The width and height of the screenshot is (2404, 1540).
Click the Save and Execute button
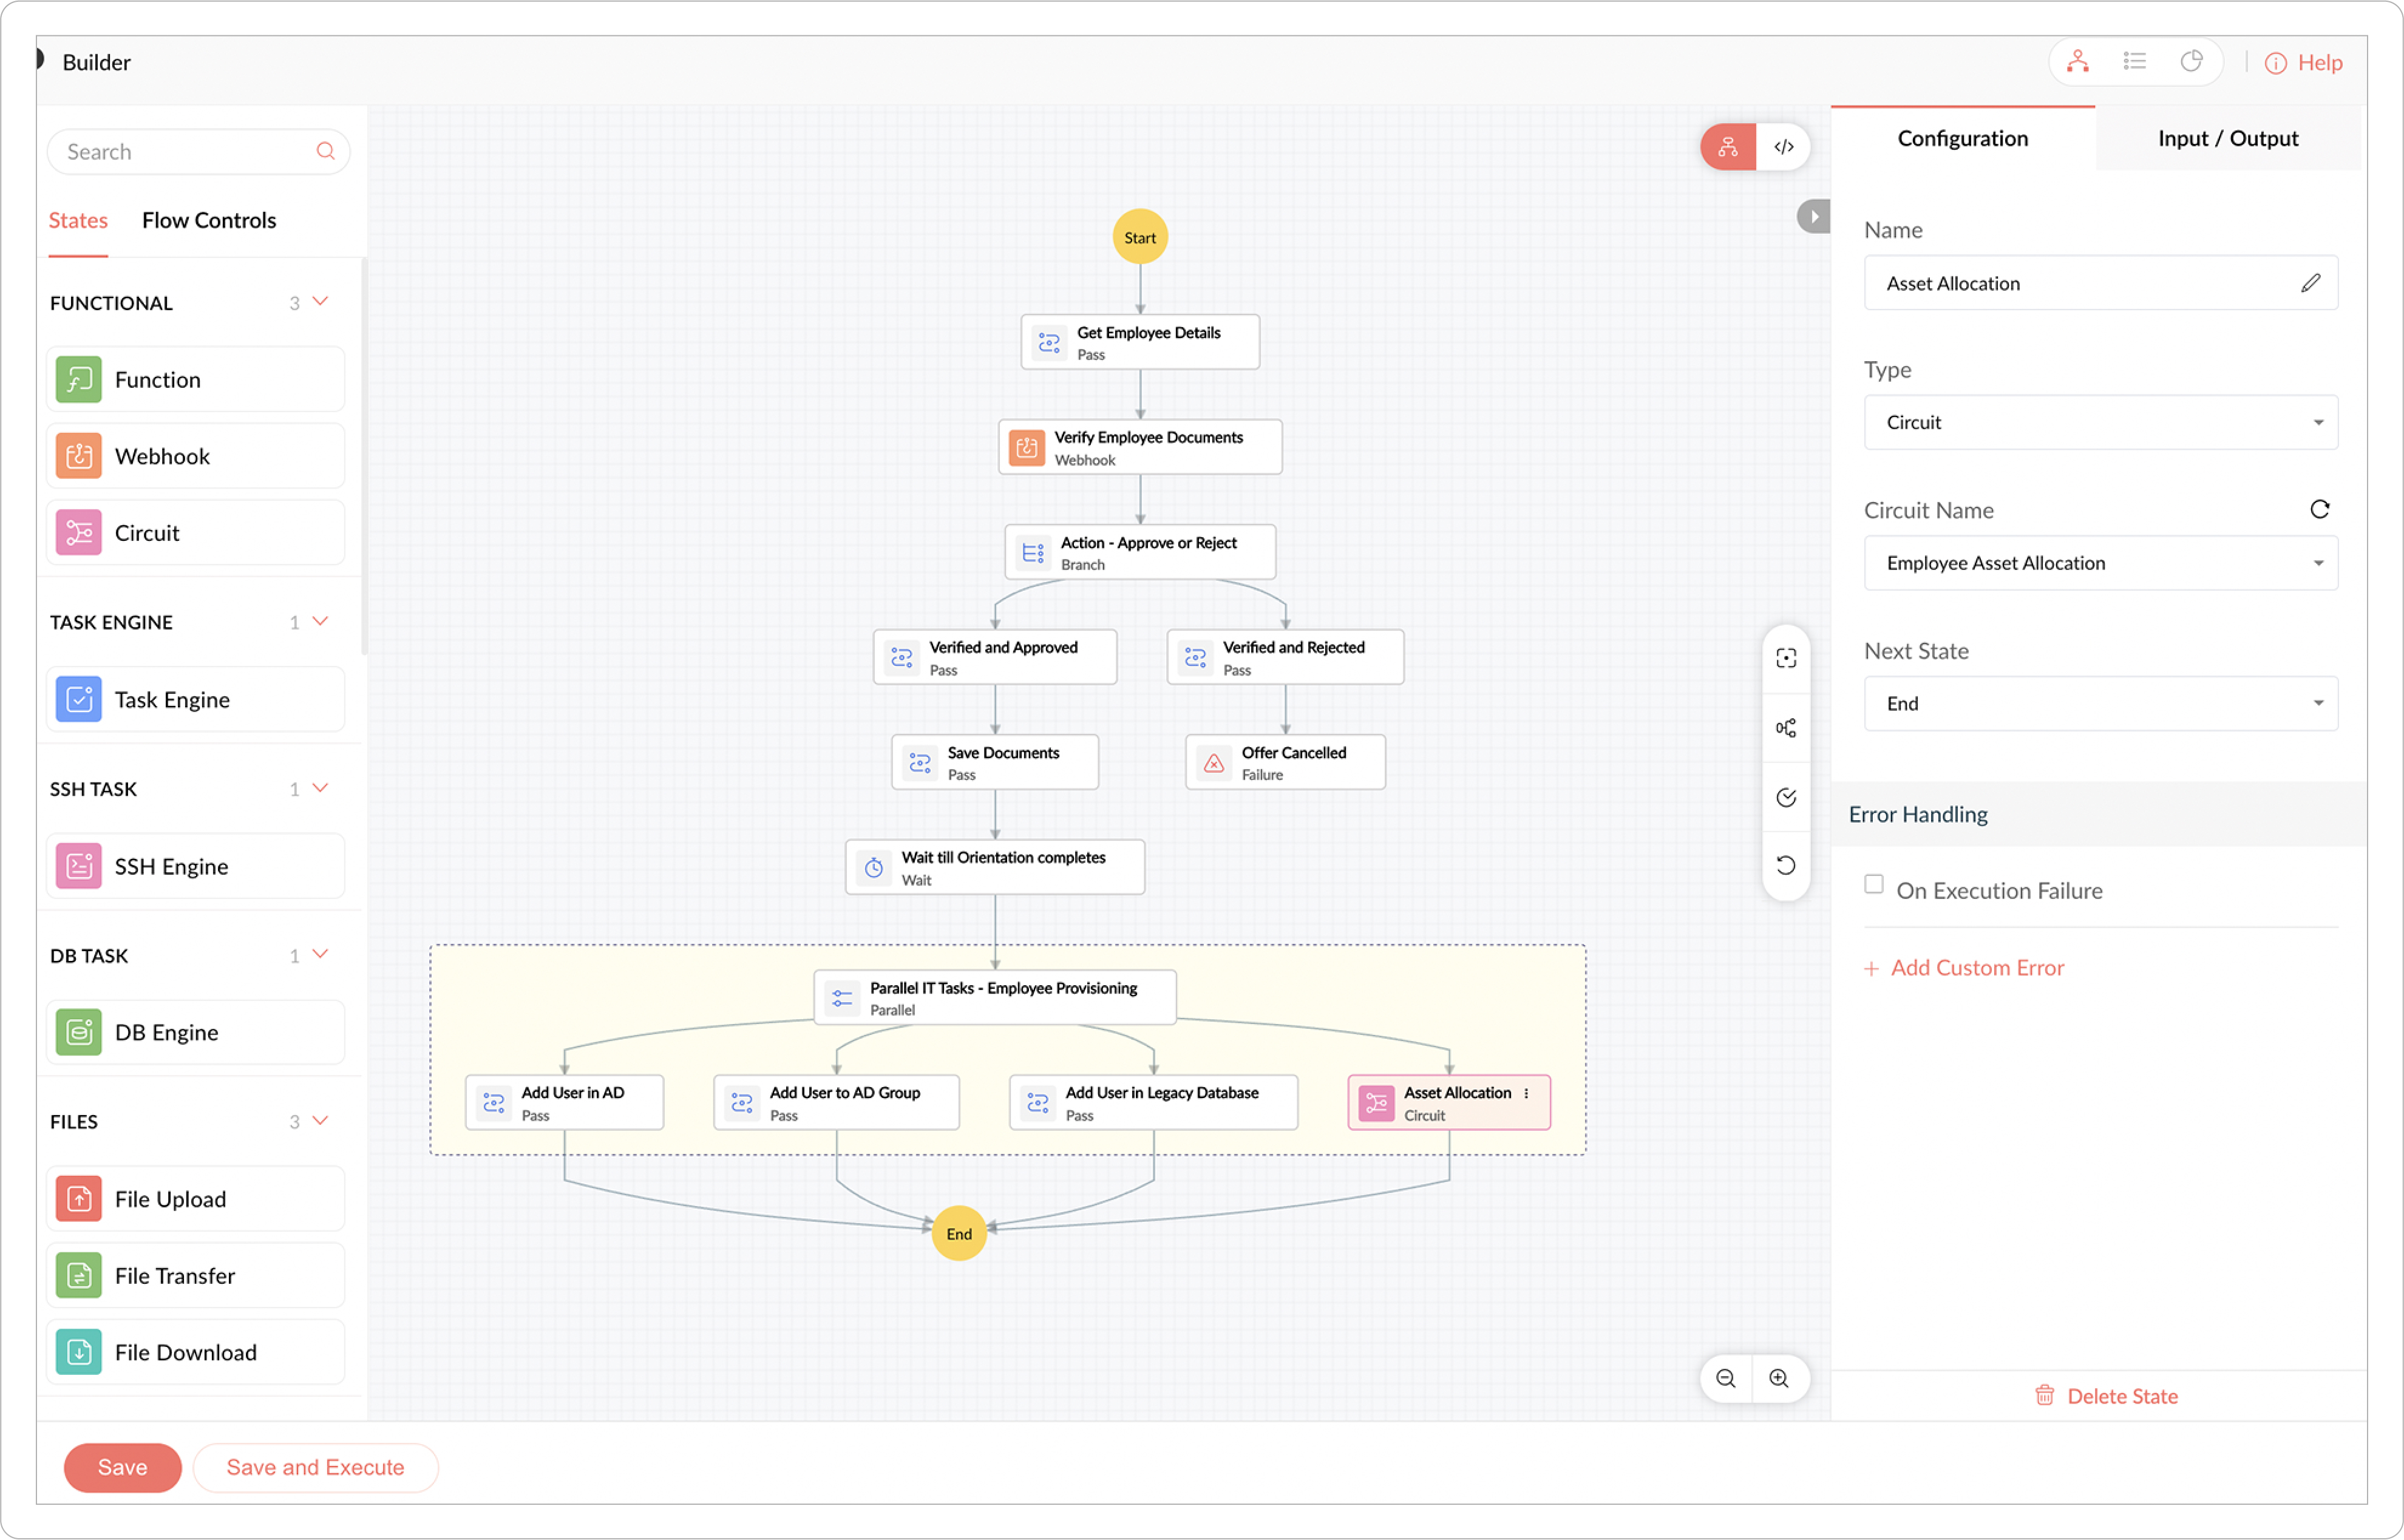point(315,1467)
